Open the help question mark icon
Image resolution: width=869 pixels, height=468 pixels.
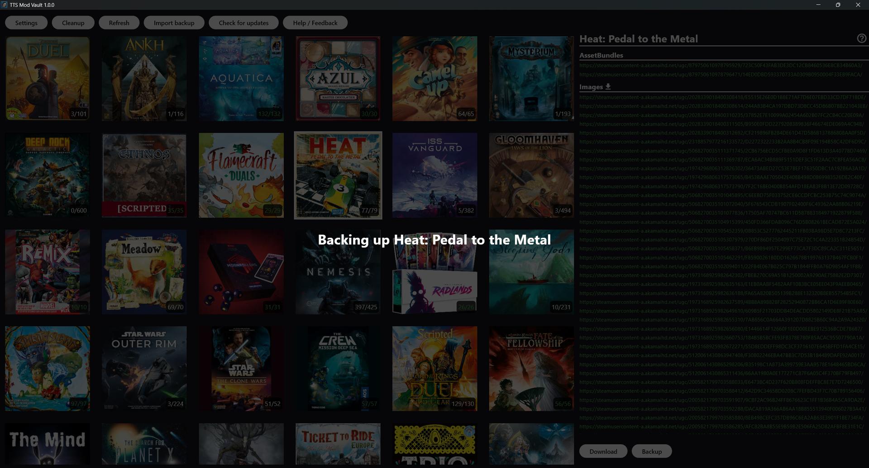(x=862, y=38)
